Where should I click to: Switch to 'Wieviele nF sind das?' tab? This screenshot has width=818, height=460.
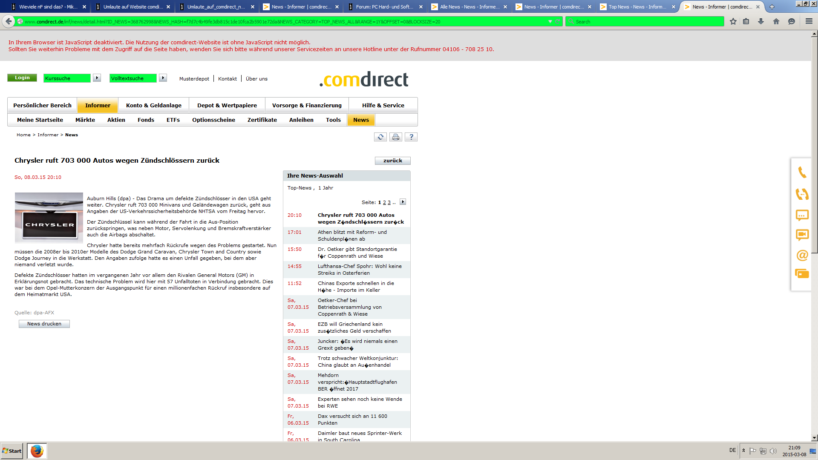[x=48, y=7]
